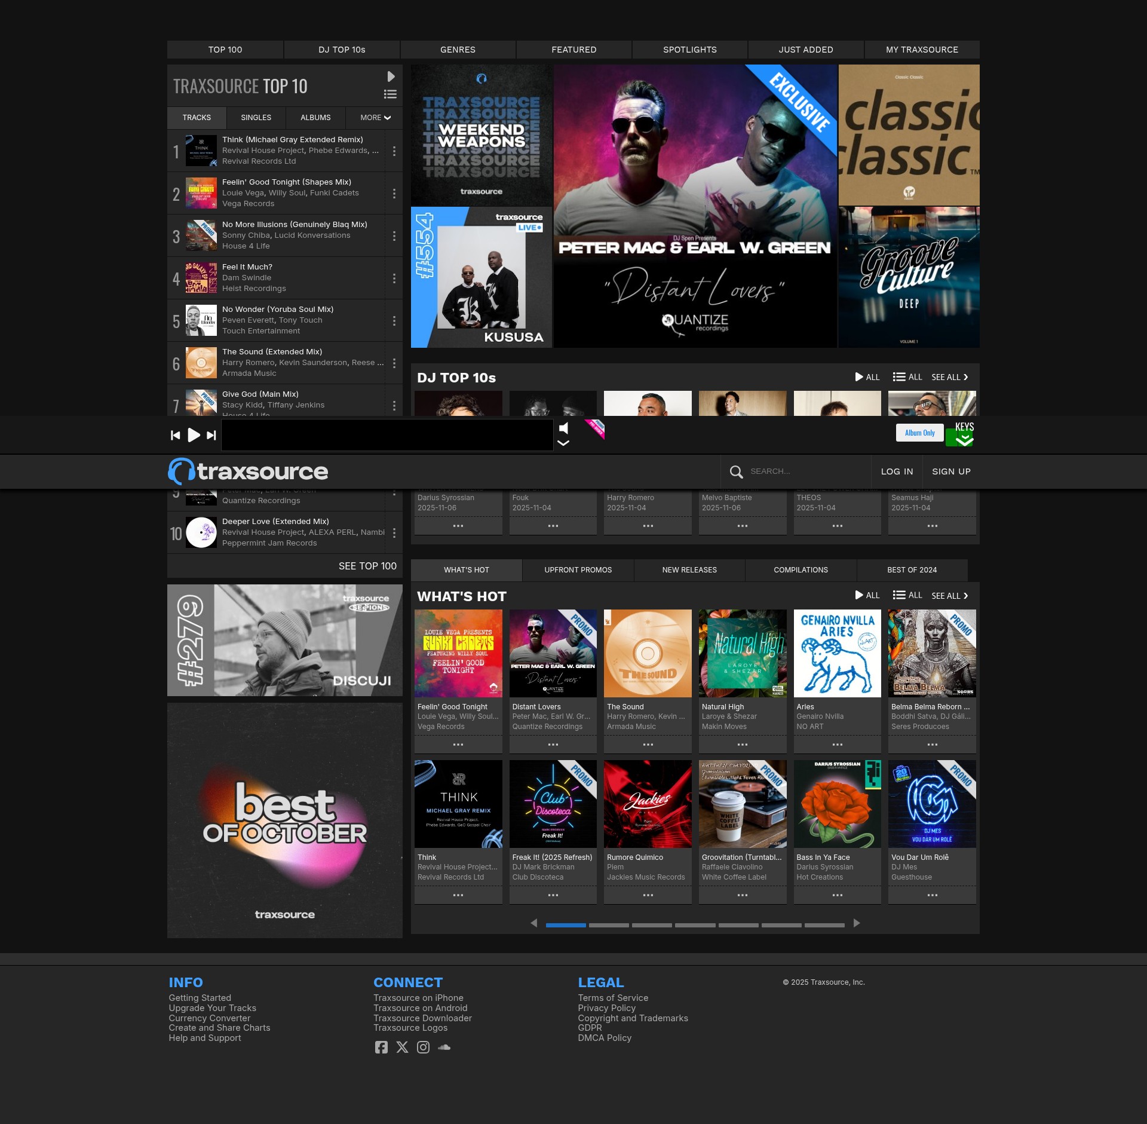The width and height of the screenshot is (1147, 1124).
Task: Queue the Traxsource Top 10 list
Action: (x=390, y=94)
